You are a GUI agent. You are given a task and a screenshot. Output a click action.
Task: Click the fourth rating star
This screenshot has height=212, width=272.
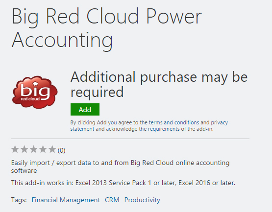pyautogui.click(x=43, y=149)
